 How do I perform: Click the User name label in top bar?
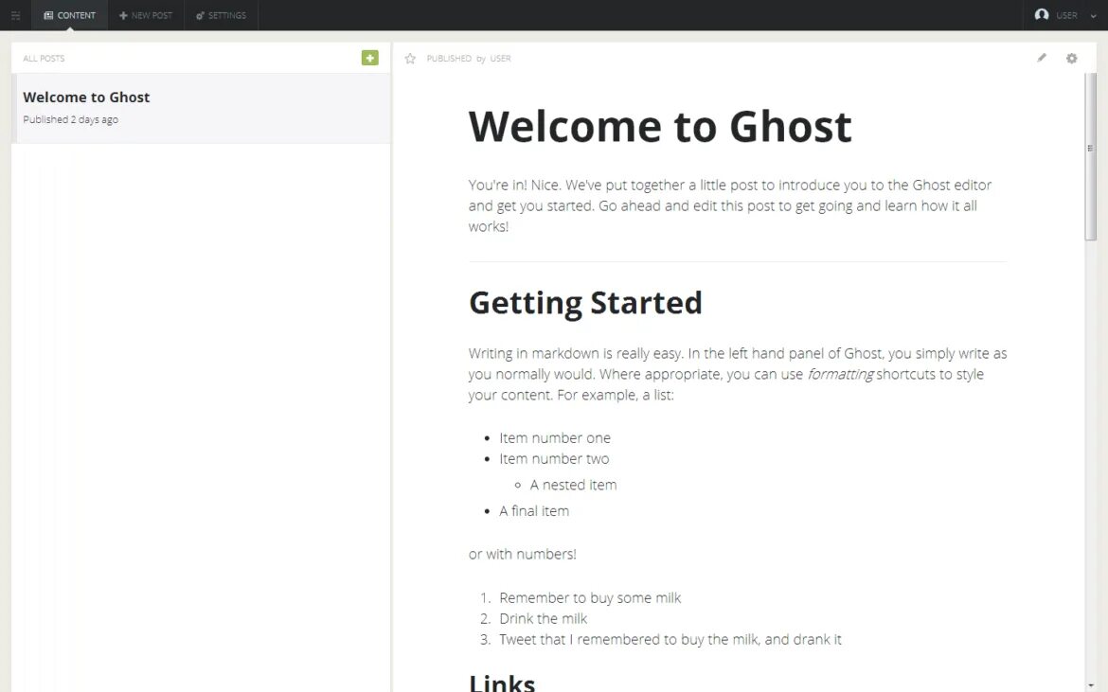click(x=1066, y=15)
